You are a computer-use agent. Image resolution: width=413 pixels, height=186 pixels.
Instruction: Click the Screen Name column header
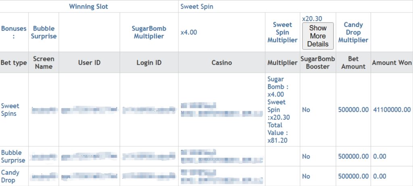[44, 63]
